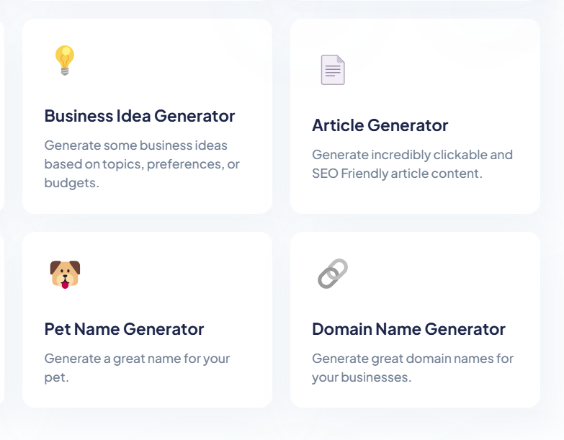Open the Article Generator heading

point(380,125)
